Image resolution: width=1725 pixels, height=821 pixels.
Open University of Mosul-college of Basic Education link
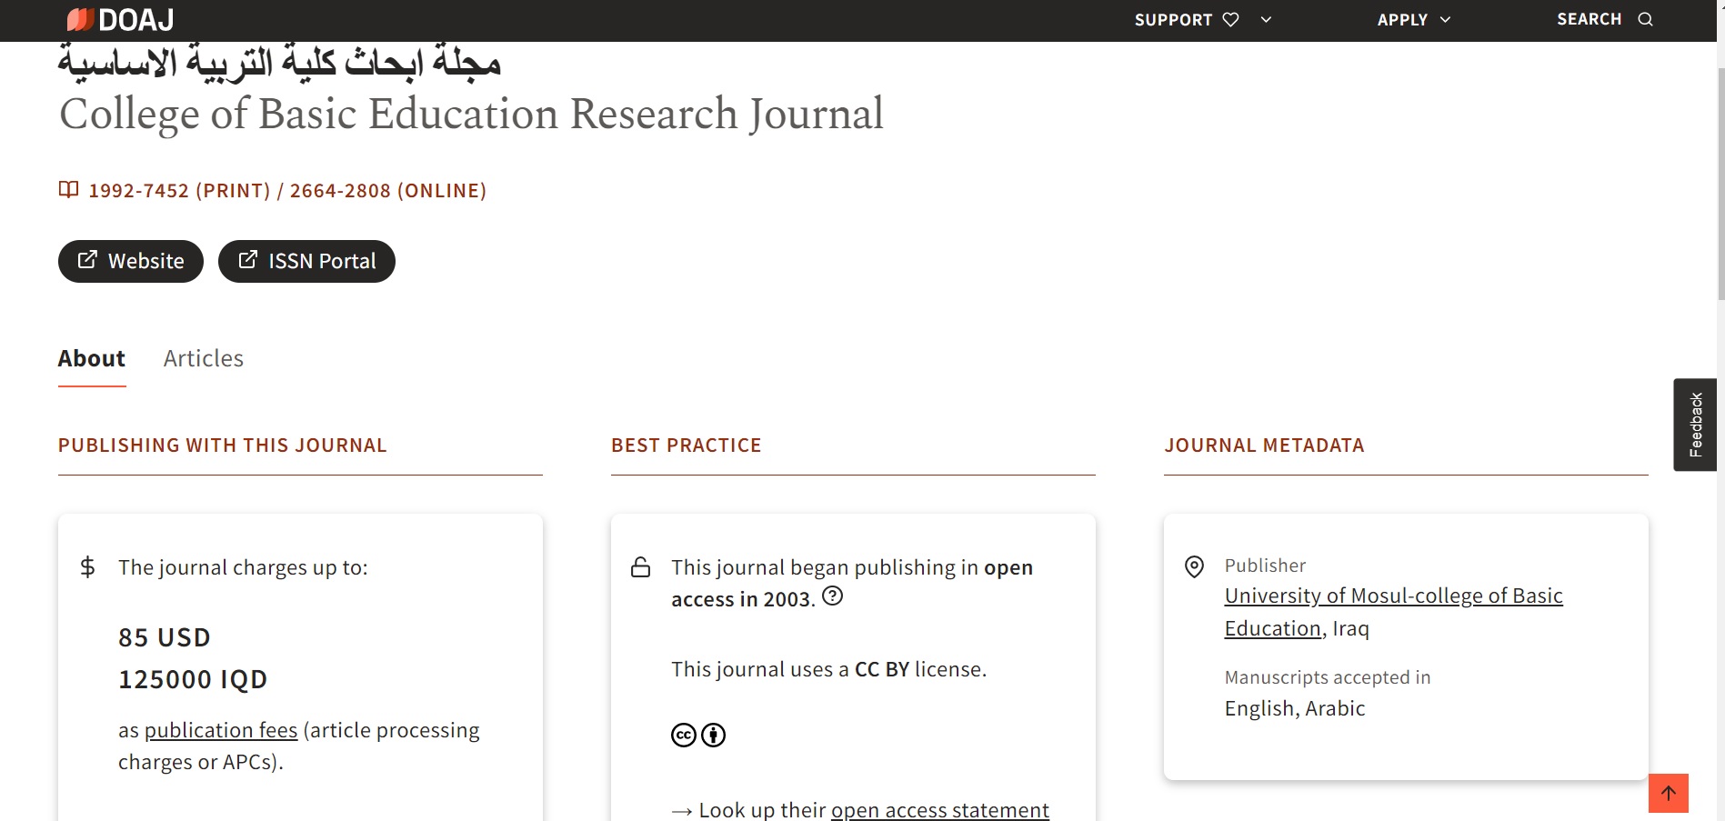1393,612
